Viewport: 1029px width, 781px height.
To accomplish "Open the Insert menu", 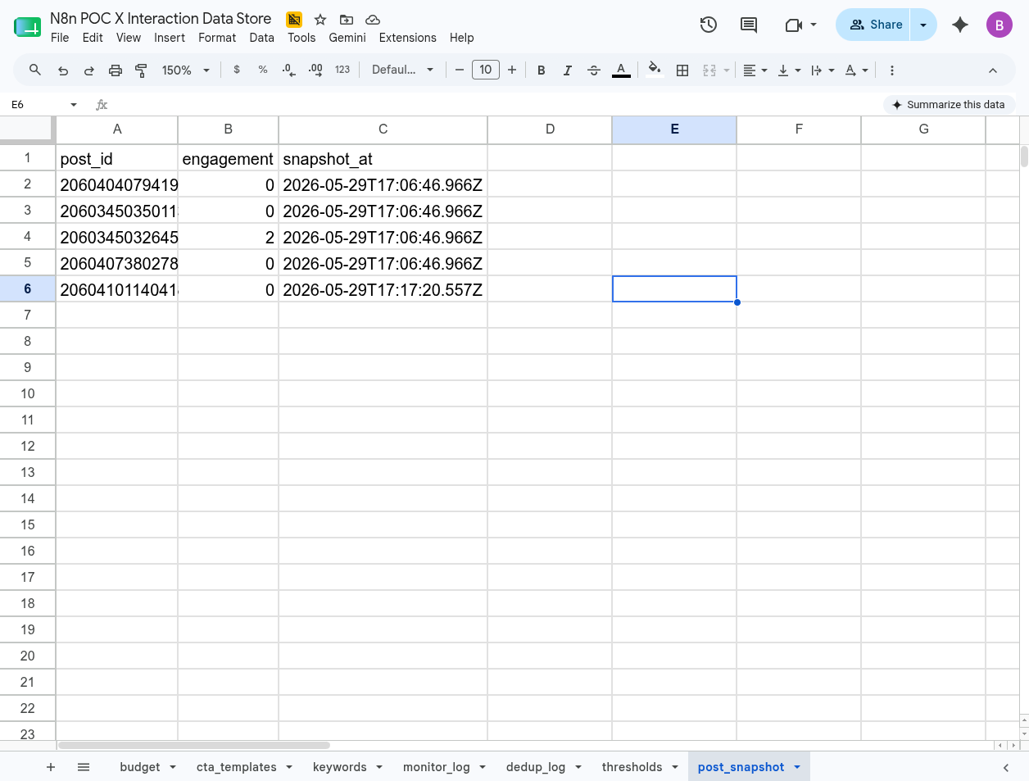I will (170, 38).
